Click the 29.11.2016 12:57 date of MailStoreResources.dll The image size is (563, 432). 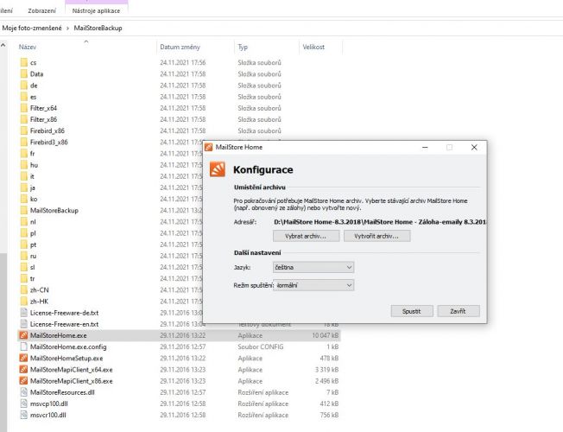183,392
